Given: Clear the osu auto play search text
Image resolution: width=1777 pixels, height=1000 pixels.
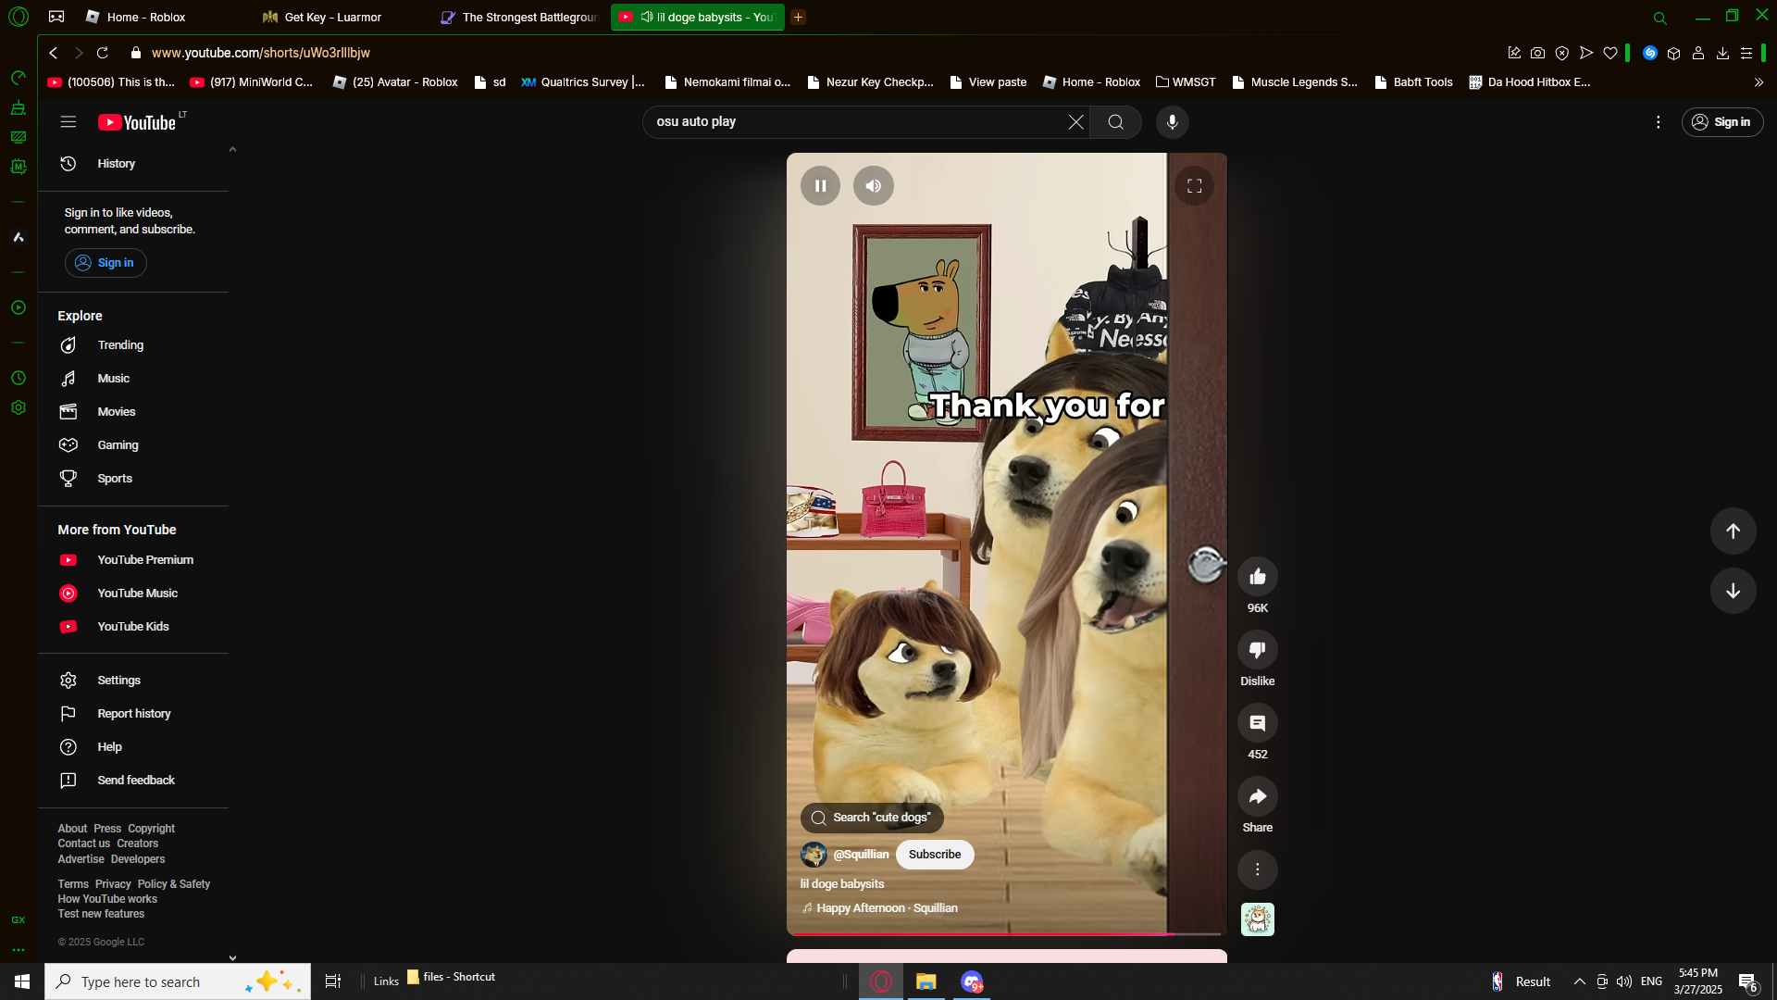Looking at the screenshot, I should [x=1075, y=122].
